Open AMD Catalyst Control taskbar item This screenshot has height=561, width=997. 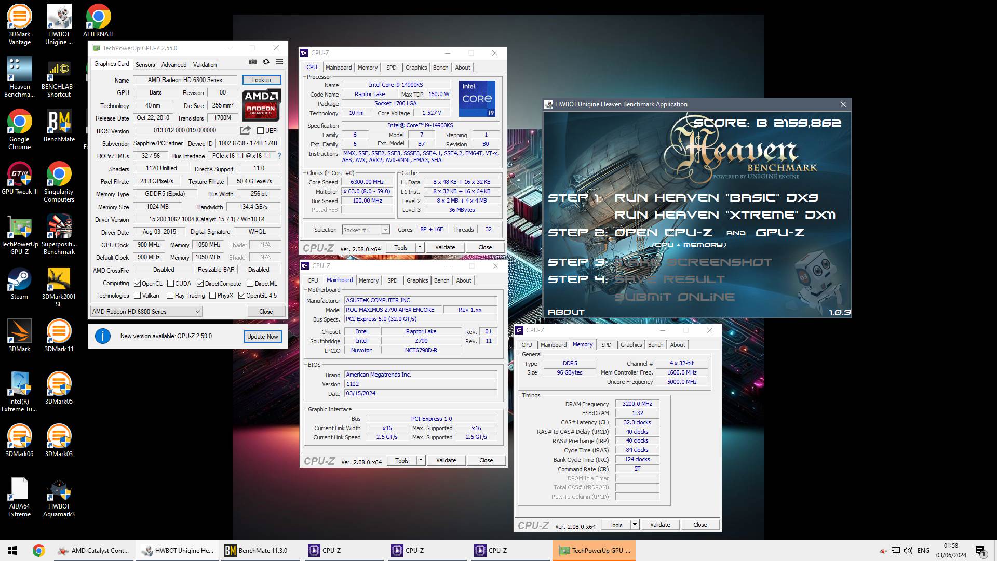(x=94, y=551)
